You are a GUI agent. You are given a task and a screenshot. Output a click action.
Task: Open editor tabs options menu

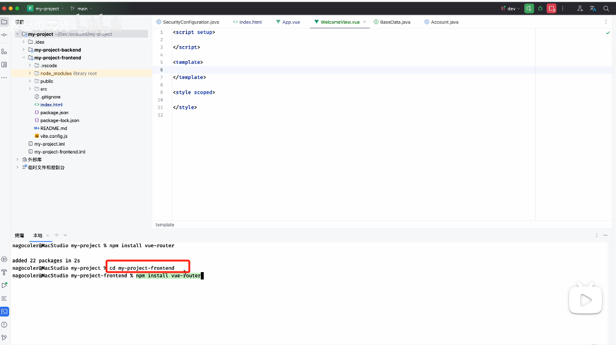point(606,22)
